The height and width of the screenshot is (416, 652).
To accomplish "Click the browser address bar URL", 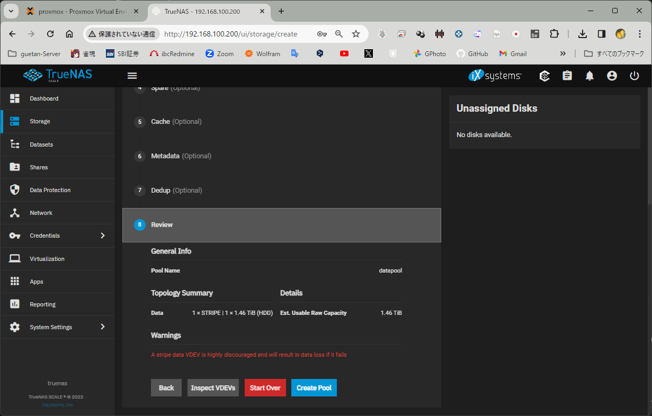I will point(230,34).
